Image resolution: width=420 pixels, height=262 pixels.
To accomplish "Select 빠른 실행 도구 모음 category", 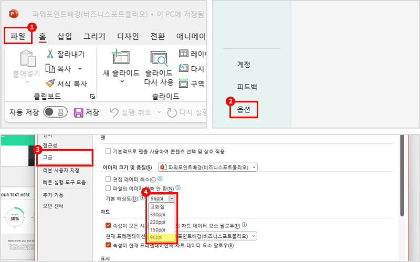I will coord(64,182).
